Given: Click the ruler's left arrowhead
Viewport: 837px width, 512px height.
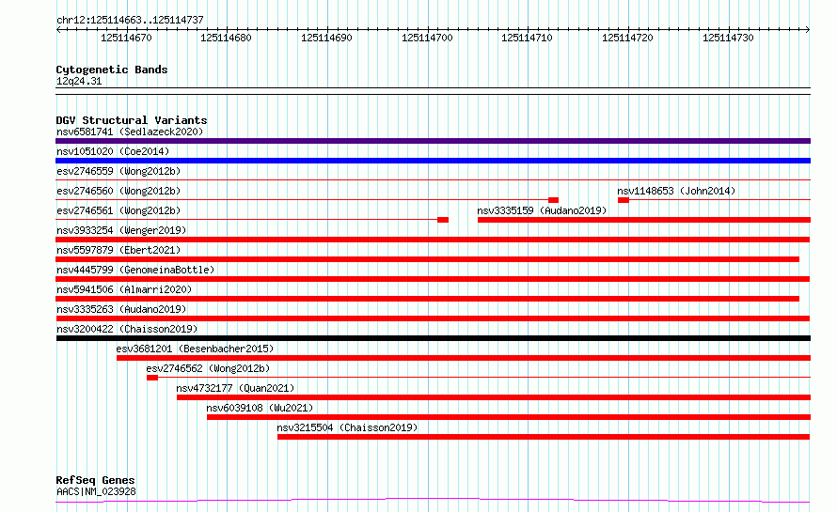Looking at the screenshot, I should pyautogui.click(x=58, y=29).
